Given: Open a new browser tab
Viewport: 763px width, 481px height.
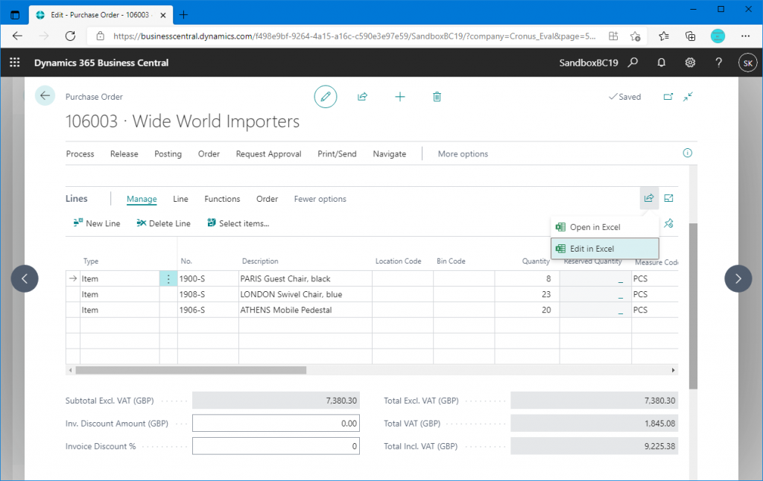Looking at the screenshot, I should pyautogui.click(x=183, y=15).
